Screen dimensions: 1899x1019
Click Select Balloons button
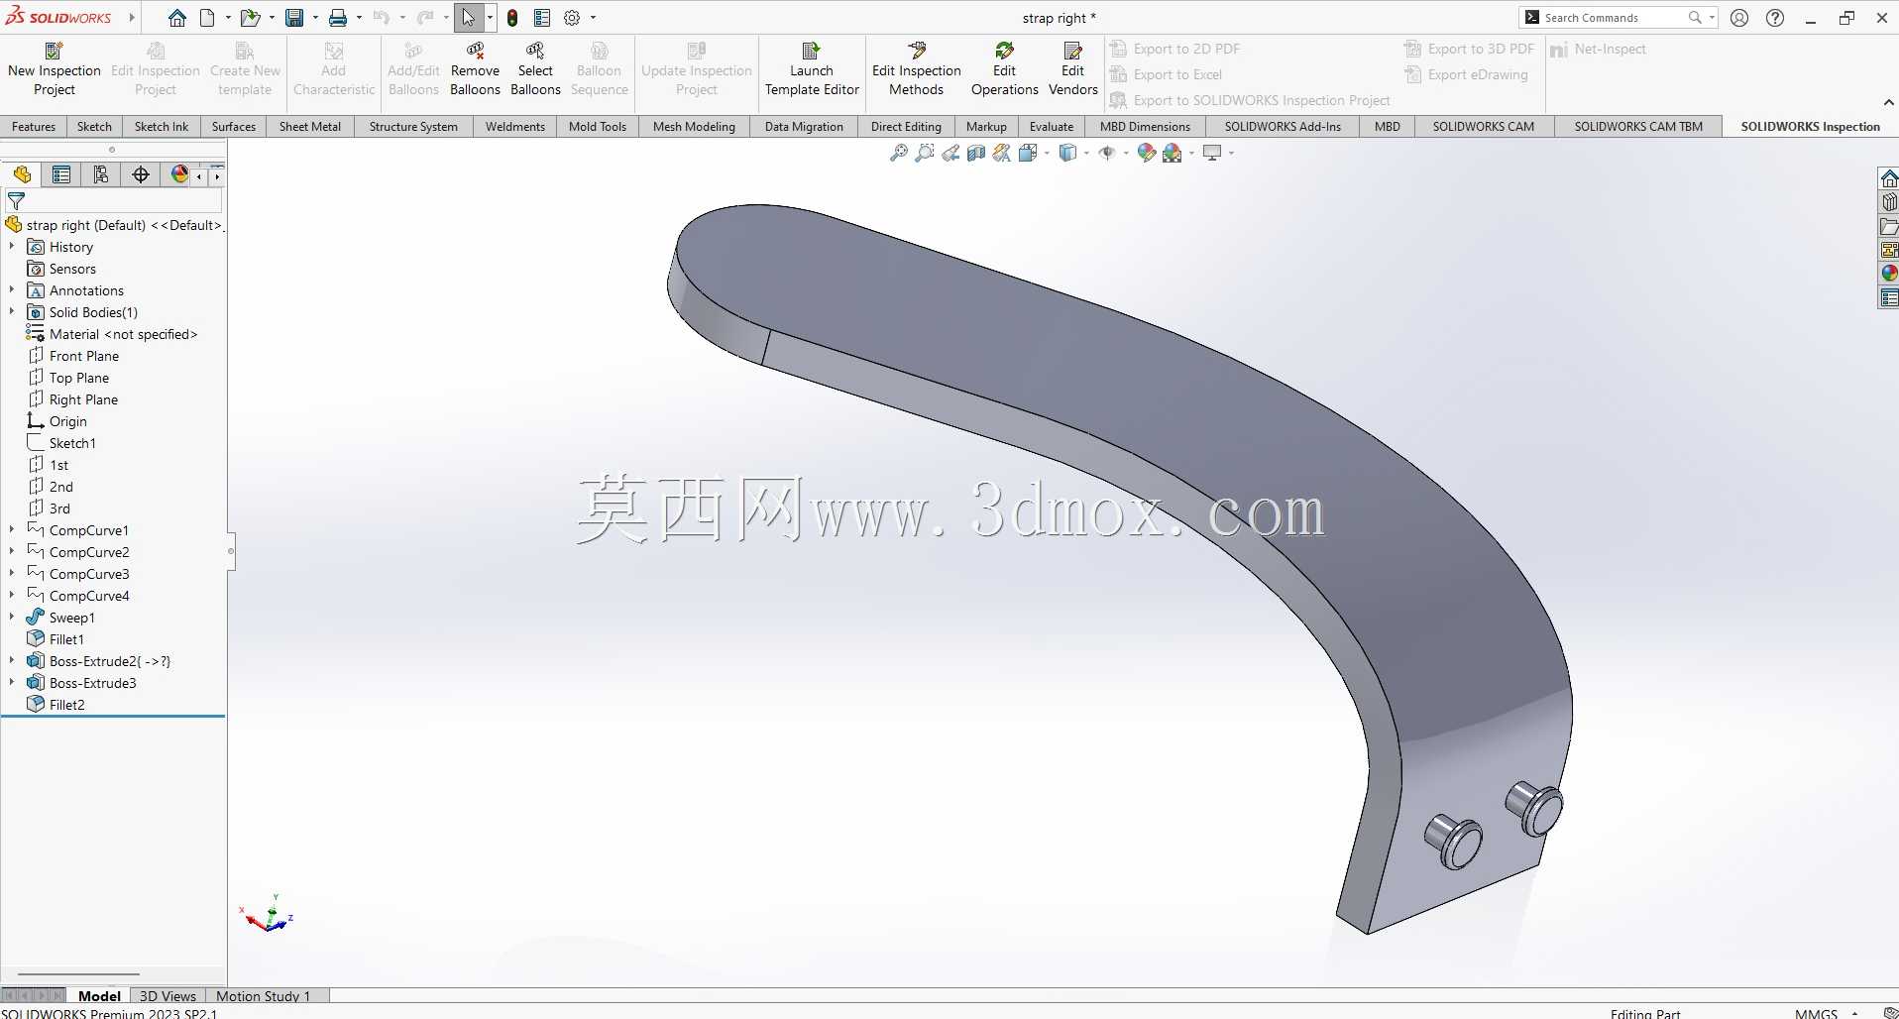[535, 69]
